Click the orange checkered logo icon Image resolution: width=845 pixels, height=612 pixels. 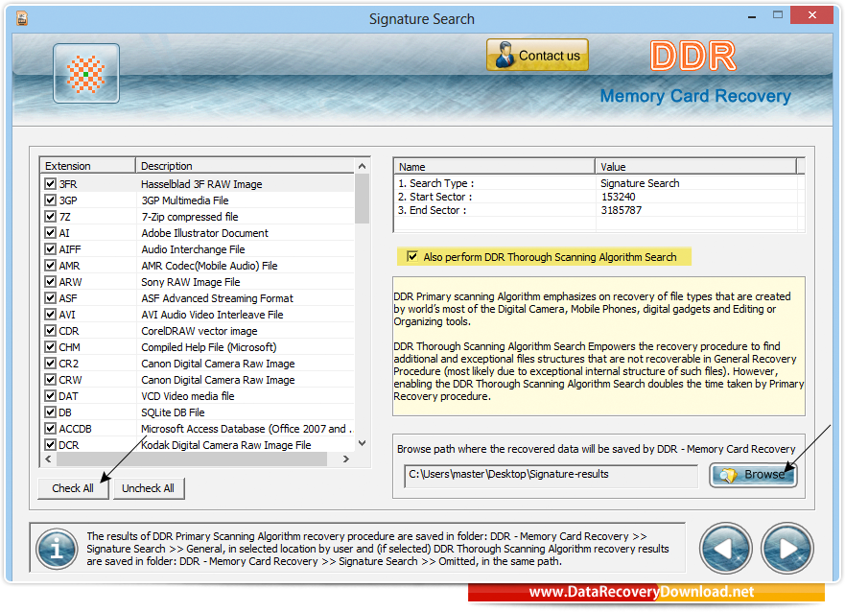pyautogui.click(x=86, y=73)
